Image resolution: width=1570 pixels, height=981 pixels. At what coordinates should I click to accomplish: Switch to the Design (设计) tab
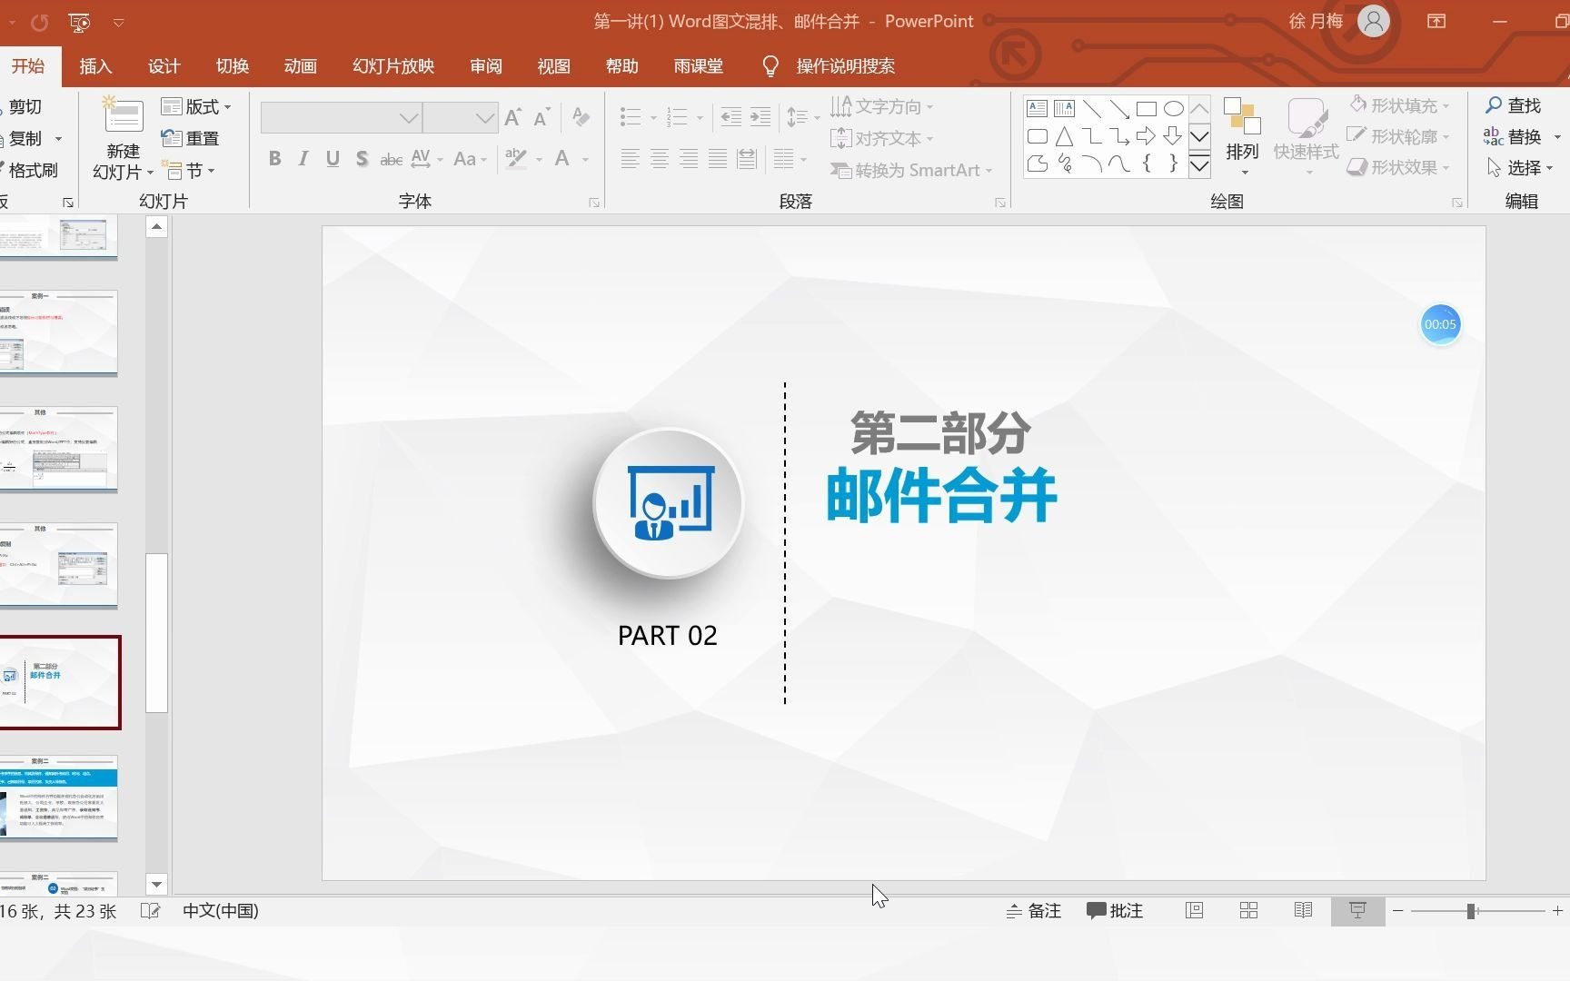coord(164,66)
